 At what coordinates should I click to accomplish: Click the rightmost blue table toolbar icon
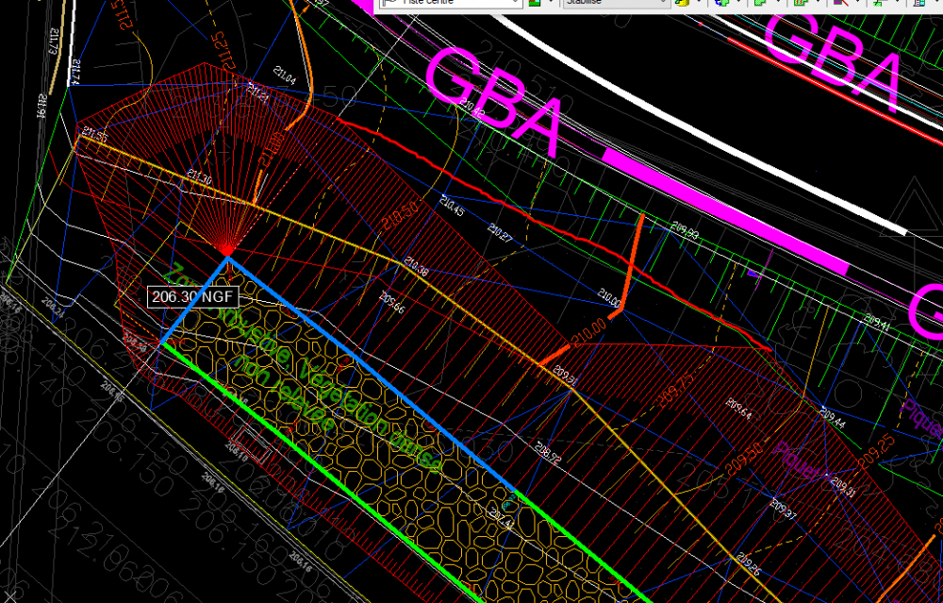click(x=920, y=3)
